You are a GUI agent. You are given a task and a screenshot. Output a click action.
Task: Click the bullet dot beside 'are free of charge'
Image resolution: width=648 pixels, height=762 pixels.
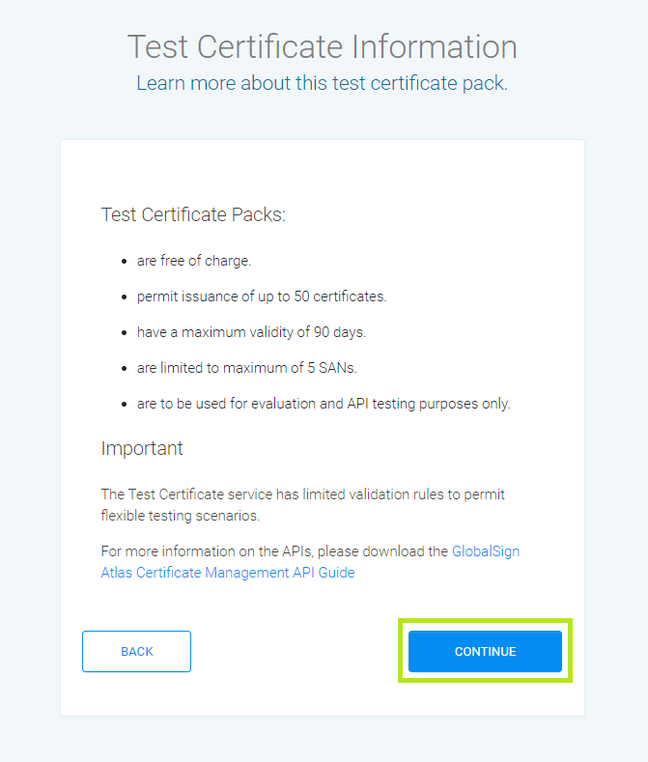pyautogui.click(x=125, y=262)
